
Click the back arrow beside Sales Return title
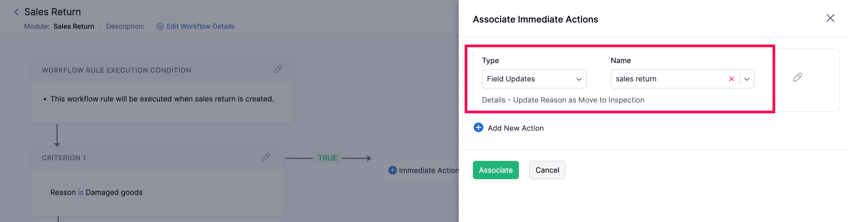[x=16, y=12]
